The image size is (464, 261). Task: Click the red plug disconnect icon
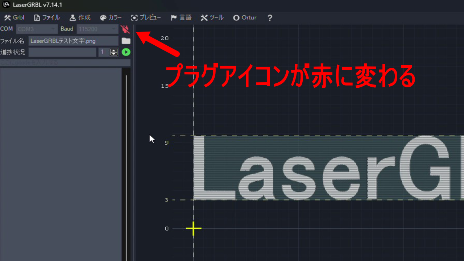125,29
